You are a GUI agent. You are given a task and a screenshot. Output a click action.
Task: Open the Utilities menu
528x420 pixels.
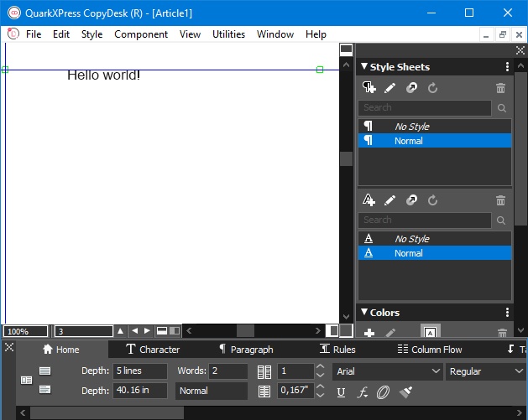tap(228, 34)
